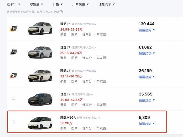The image size is (183, 137).
Task: Expand 销量趋势 for 理想L6
Action: tap(147, 30)
